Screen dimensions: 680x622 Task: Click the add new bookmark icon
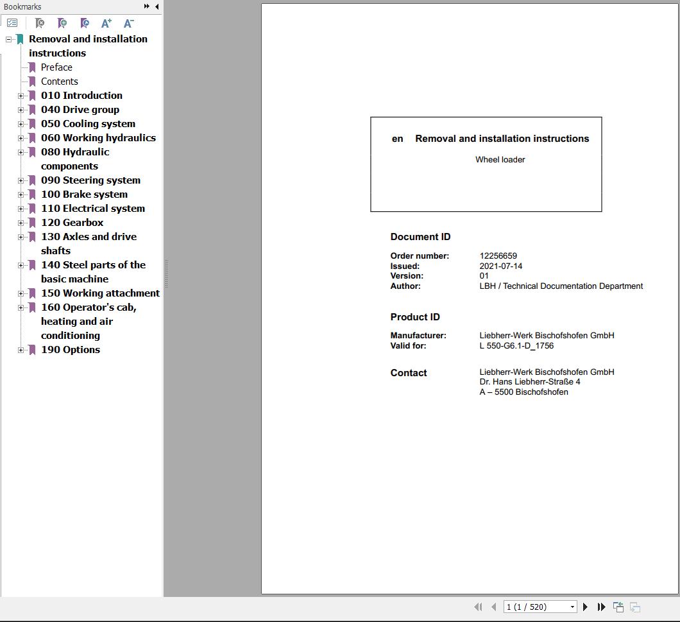coord(62,23)
